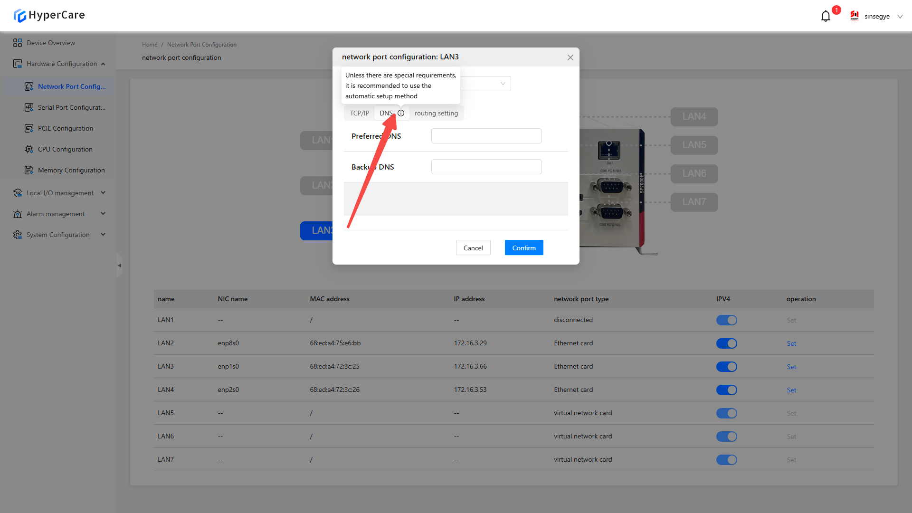Screen dimensions: 912x513
Task: Toggle the IPV4 switch for LAN2
Action: (x=726, y=343)
